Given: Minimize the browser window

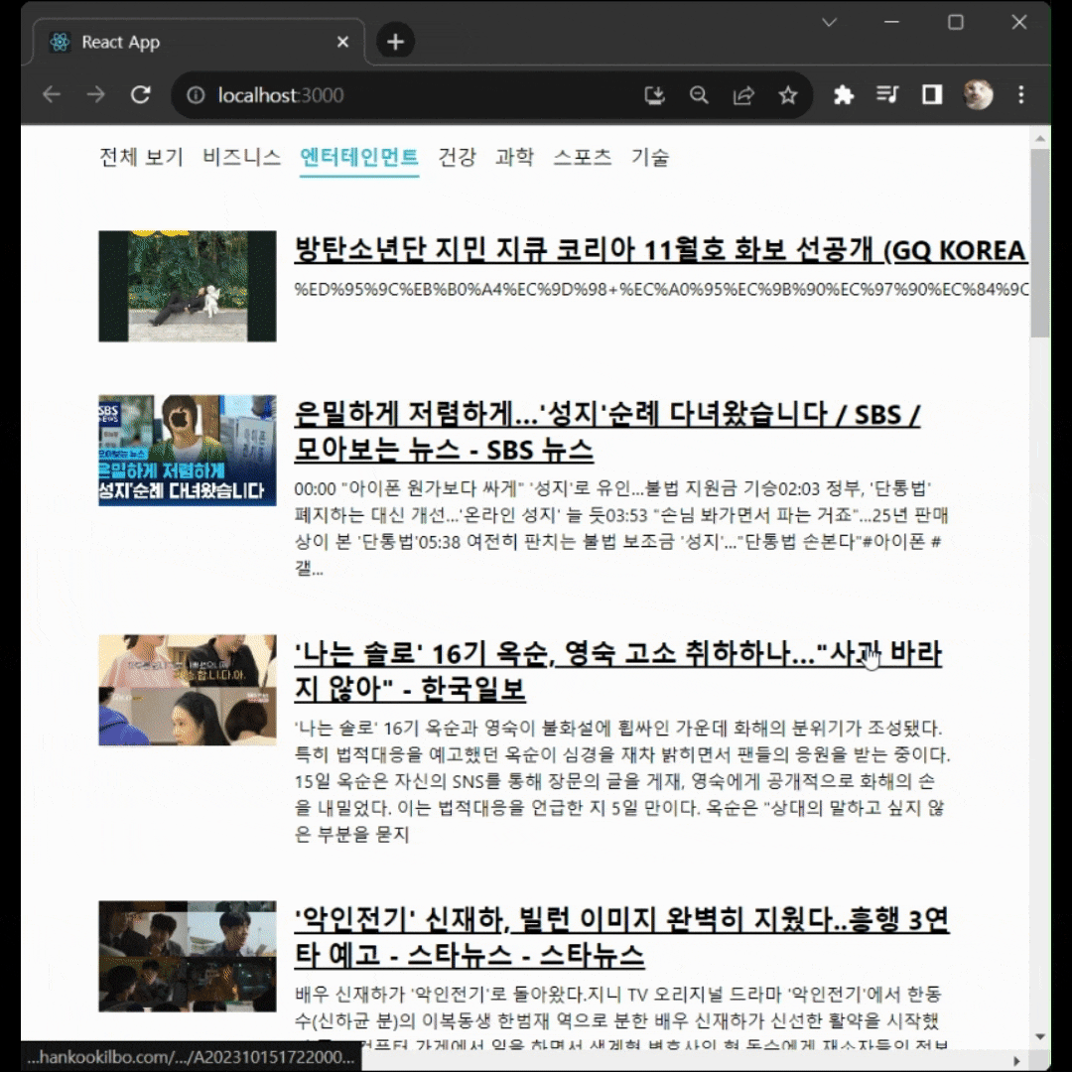Looking at the screenshot, I should click(x=891, y=22).
